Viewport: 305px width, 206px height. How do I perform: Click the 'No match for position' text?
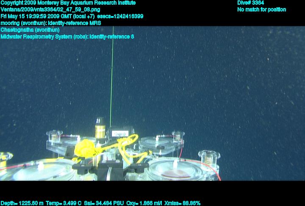click(x=261, y=10)
